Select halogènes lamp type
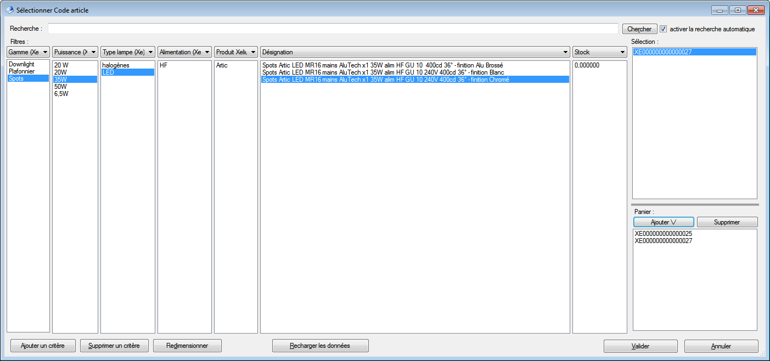Screen dimensions: 770x361 pos(128,65)
